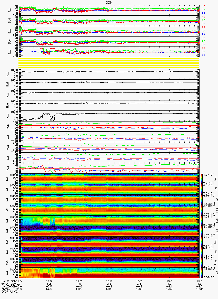Click the B_a panel axis label
This screenshot has width=218, height=299.
pyautogui.click(x=9, y=52)
